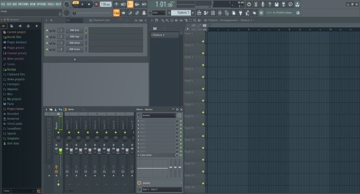Toggle Pat/Song mode switch

point(75,4)
